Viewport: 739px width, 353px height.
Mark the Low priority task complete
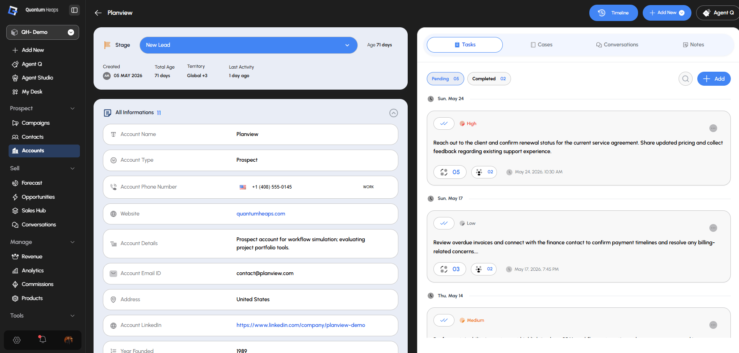[444, 223]
